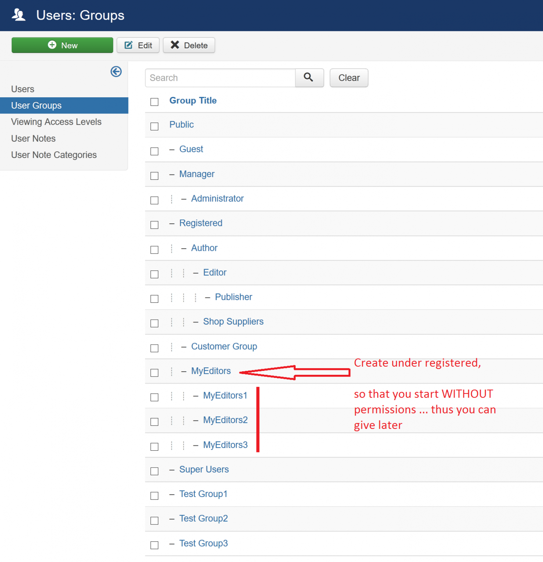This screenshot has width=543, height=562.
Task: Open Viewing Access Levels in sidebar
Action: [x=56, y=122]
